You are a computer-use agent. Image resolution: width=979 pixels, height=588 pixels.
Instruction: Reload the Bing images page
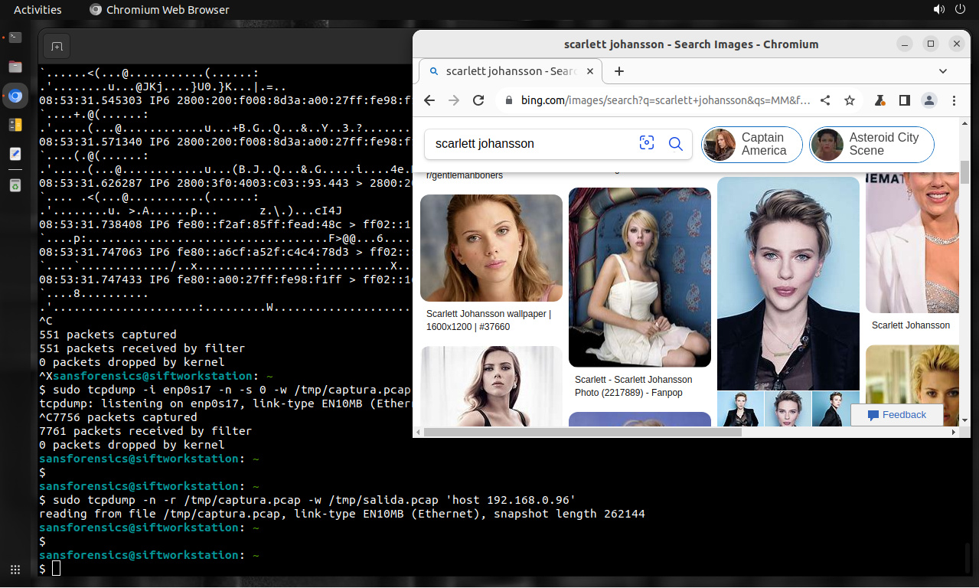[x=478, y=100]
